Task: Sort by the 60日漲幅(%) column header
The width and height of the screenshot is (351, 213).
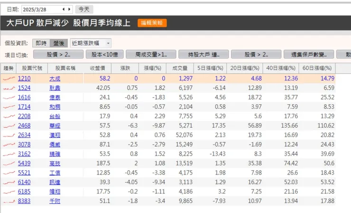Action: point(317,68)
